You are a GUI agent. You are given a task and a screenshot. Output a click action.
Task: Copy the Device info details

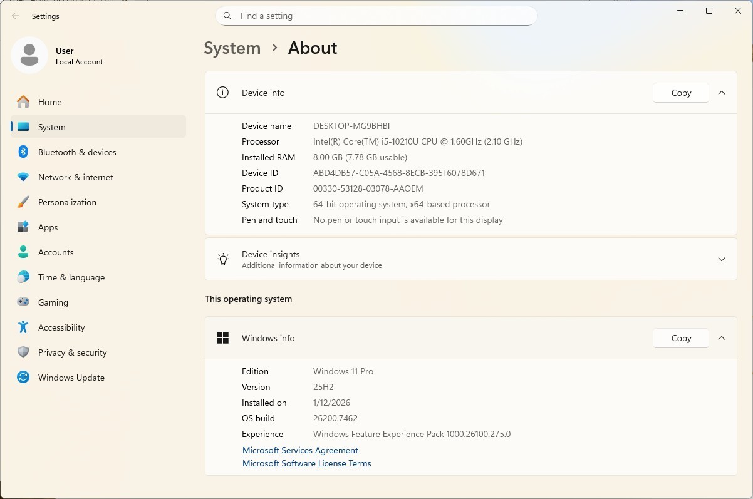(x=681, y=93)
